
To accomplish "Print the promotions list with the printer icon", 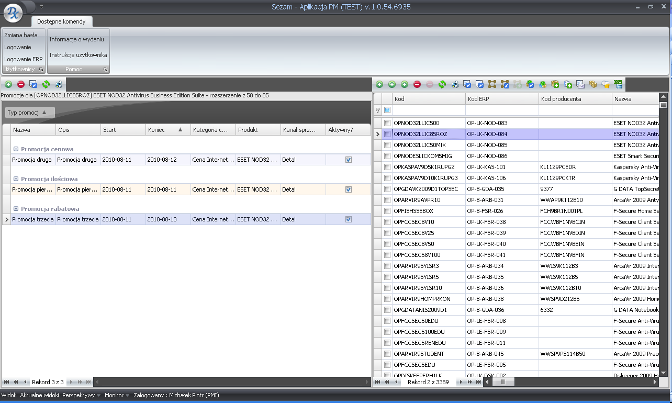I will (x=59, y=84).
